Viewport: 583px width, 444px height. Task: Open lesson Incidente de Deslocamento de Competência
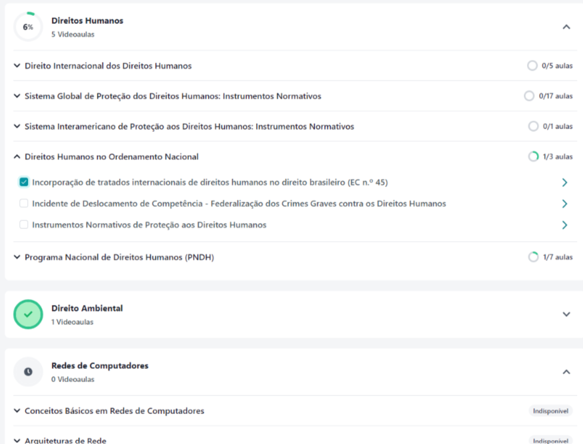coord(239,204)
